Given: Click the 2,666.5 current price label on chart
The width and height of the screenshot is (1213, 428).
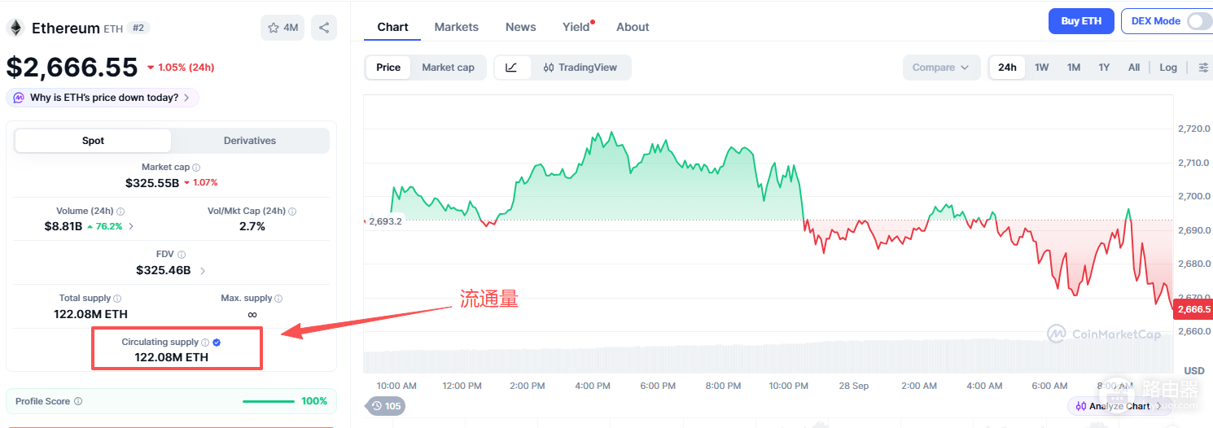Looking at the screenshot, I should coord(1193,309).
